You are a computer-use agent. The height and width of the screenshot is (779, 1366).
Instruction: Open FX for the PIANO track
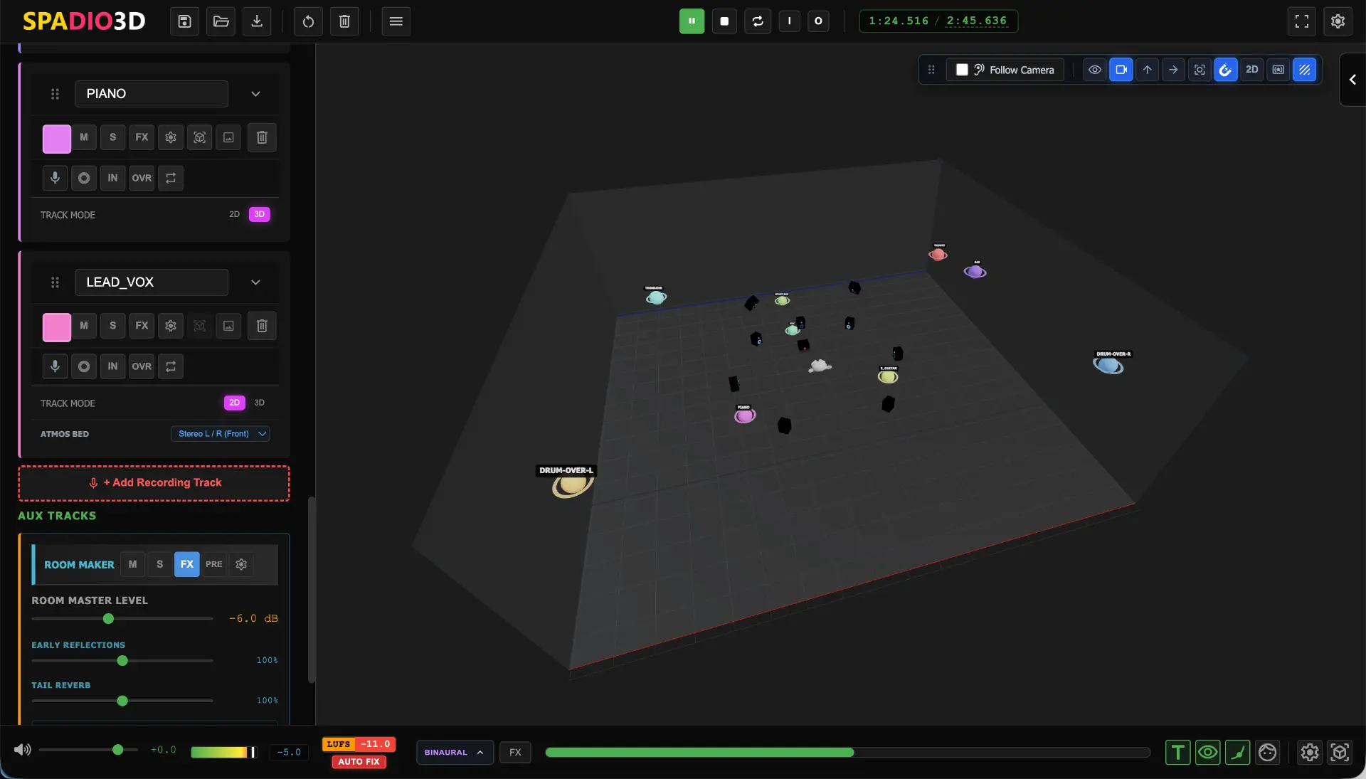click(142, 137)
